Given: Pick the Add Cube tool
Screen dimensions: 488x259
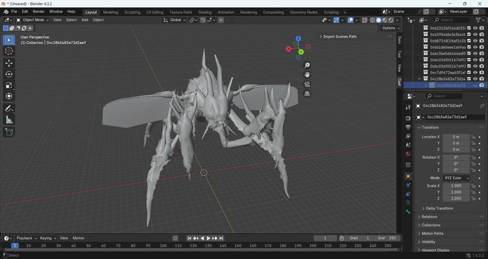Looking at the screenshot, I should point(9,132).
